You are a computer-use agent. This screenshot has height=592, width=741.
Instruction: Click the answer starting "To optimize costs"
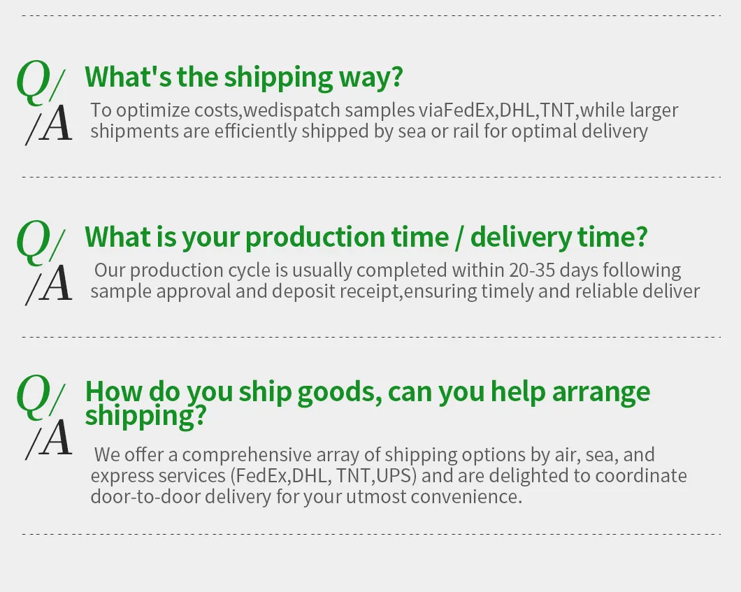click(384, 120)
